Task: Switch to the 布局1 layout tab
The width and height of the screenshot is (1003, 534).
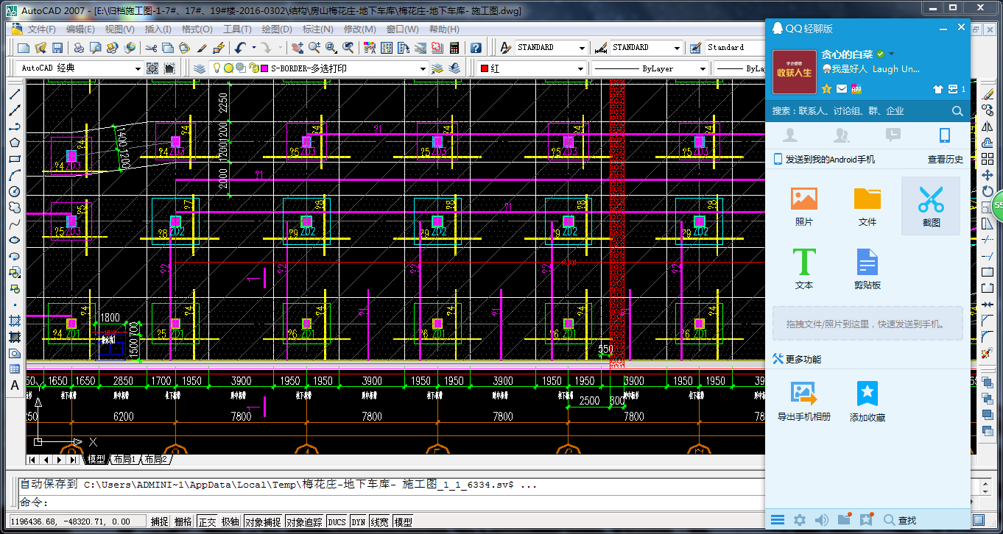Action: (124, 460)
